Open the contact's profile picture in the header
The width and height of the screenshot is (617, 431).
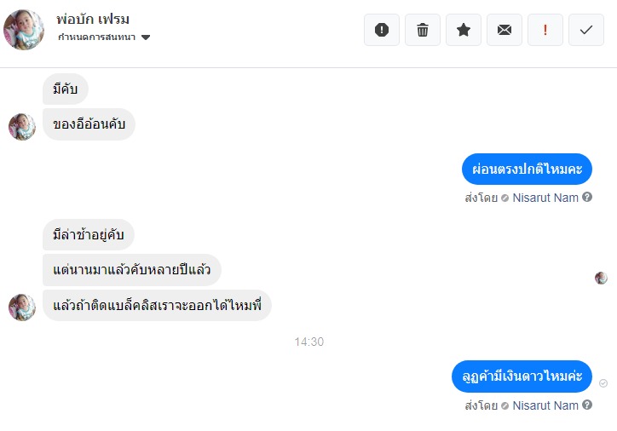click(24, 30)
